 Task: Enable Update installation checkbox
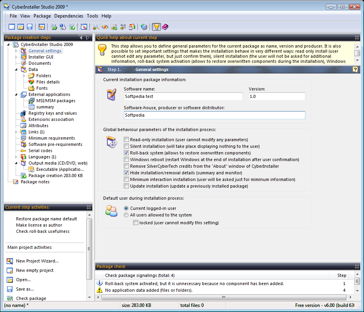(126, 186)
